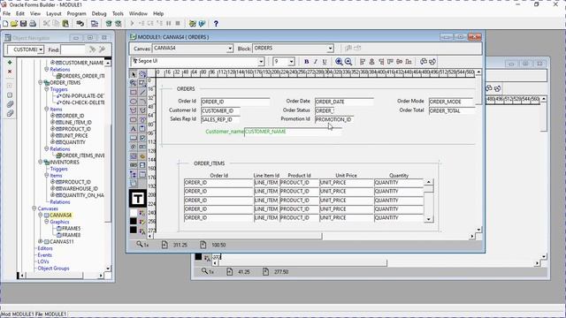Collapse the INVENTORIES block node
This screenshot has height=318, width=566.
coord(41,163)
